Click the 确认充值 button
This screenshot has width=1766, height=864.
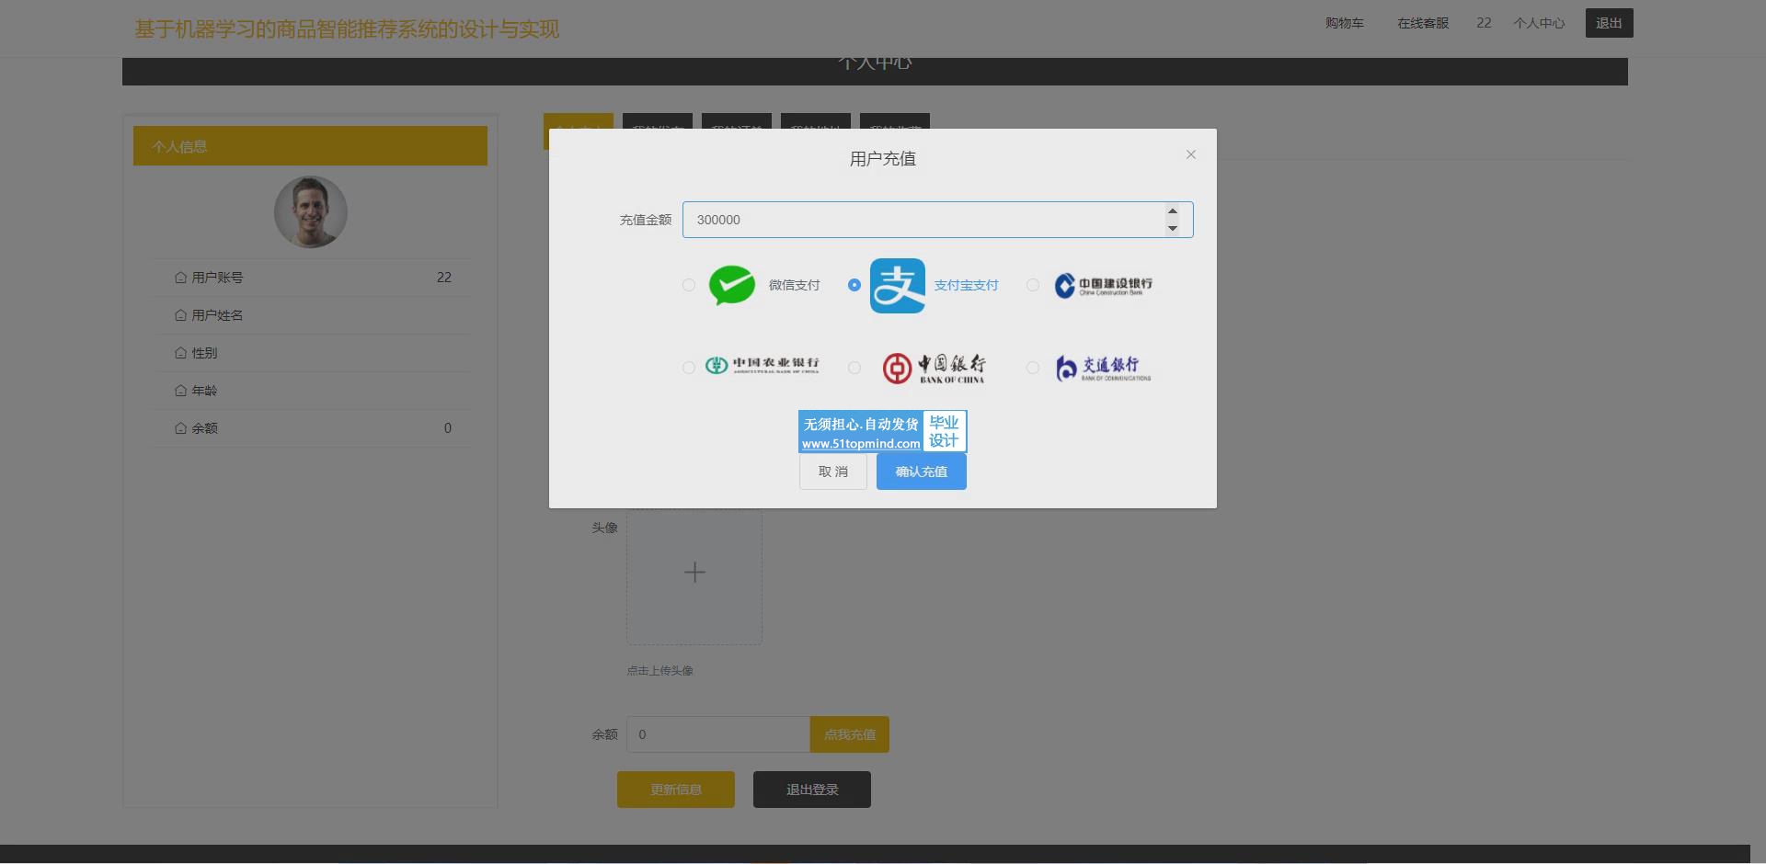click(922, 472)
